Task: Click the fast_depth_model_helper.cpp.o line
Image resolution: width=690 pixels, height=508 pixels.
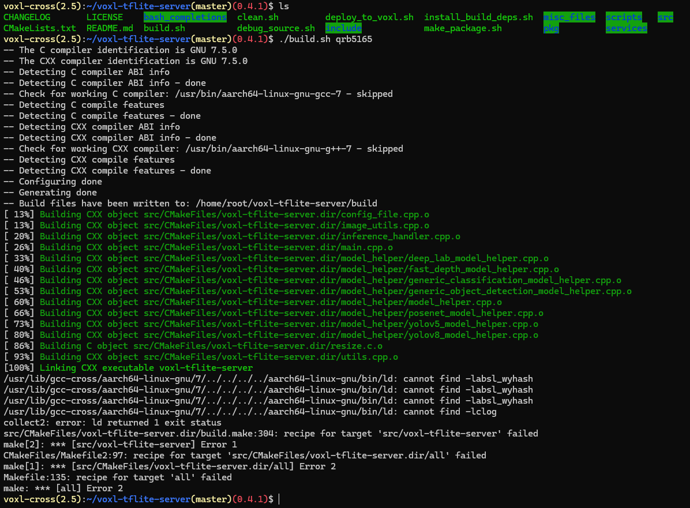Action: 281,269
